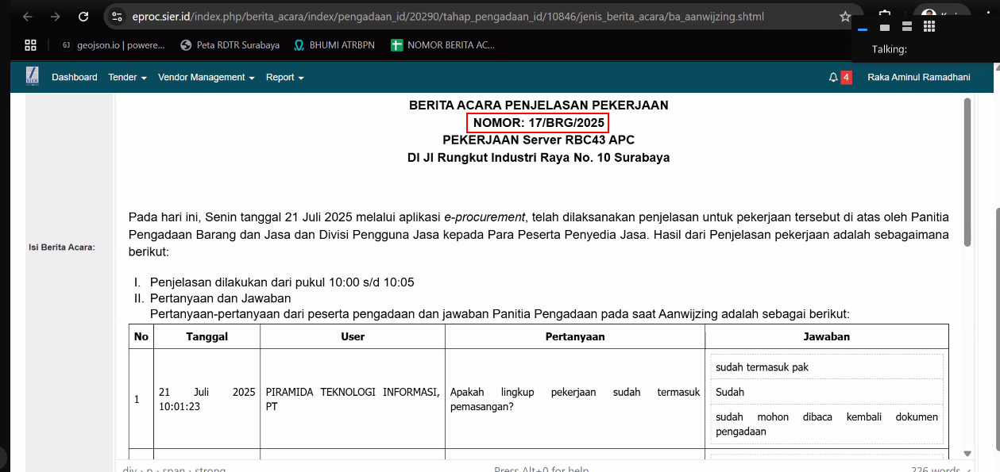Open the notification bell icon
This screenshot has width=1000, height=472.
tap(833, 78)
